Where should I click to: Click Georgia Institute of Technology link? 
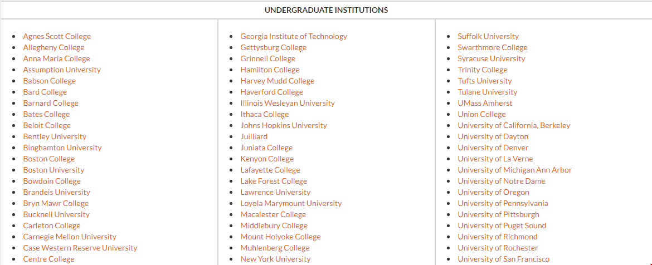294,36
